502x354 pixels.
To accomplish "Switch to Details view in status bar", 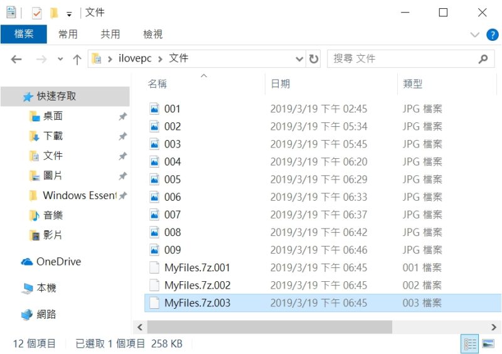I will tap(469, 344).
